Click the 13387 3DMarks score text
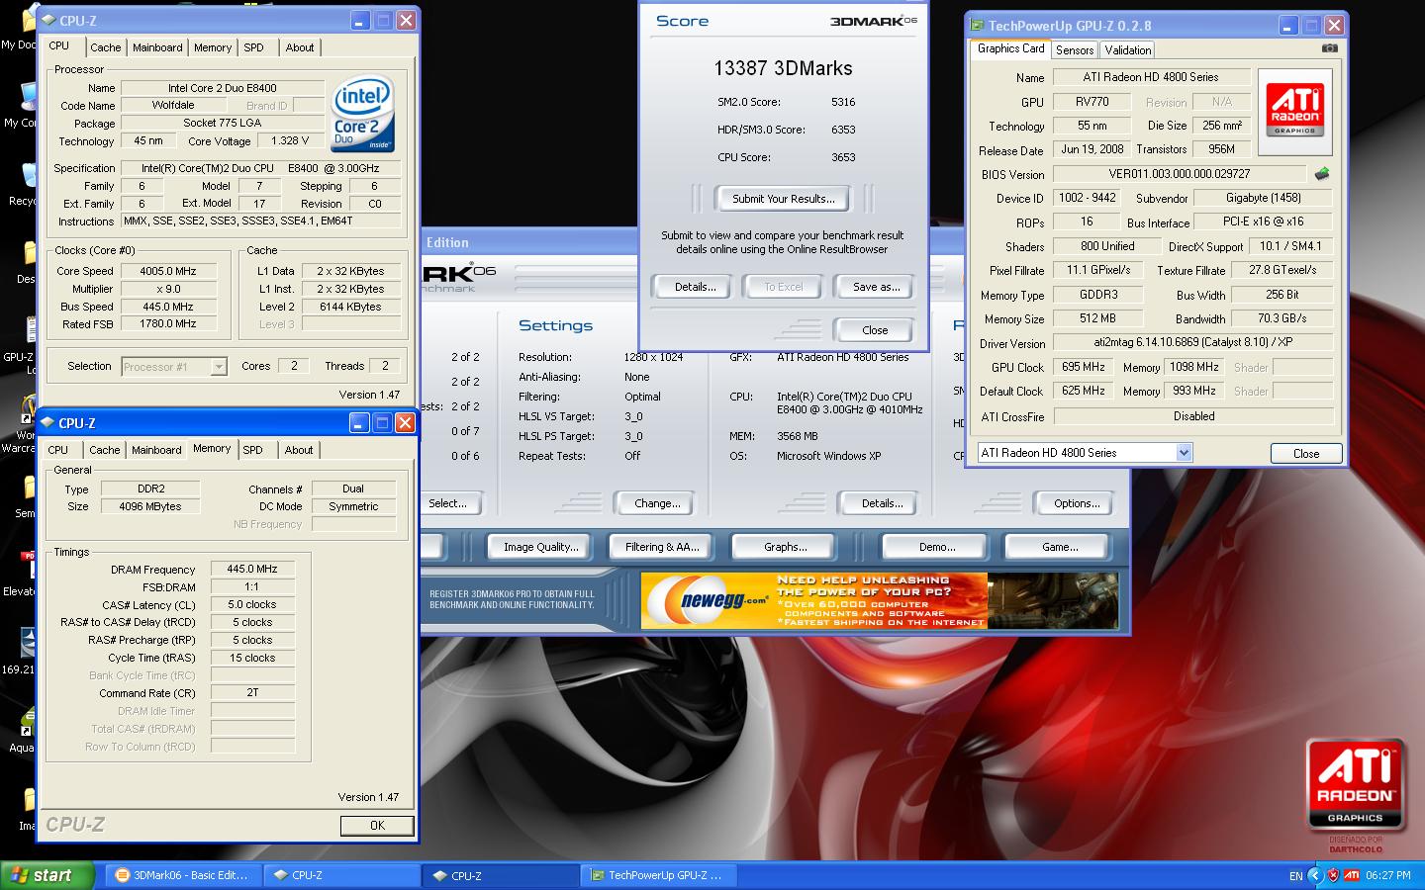 pos(783,68)
